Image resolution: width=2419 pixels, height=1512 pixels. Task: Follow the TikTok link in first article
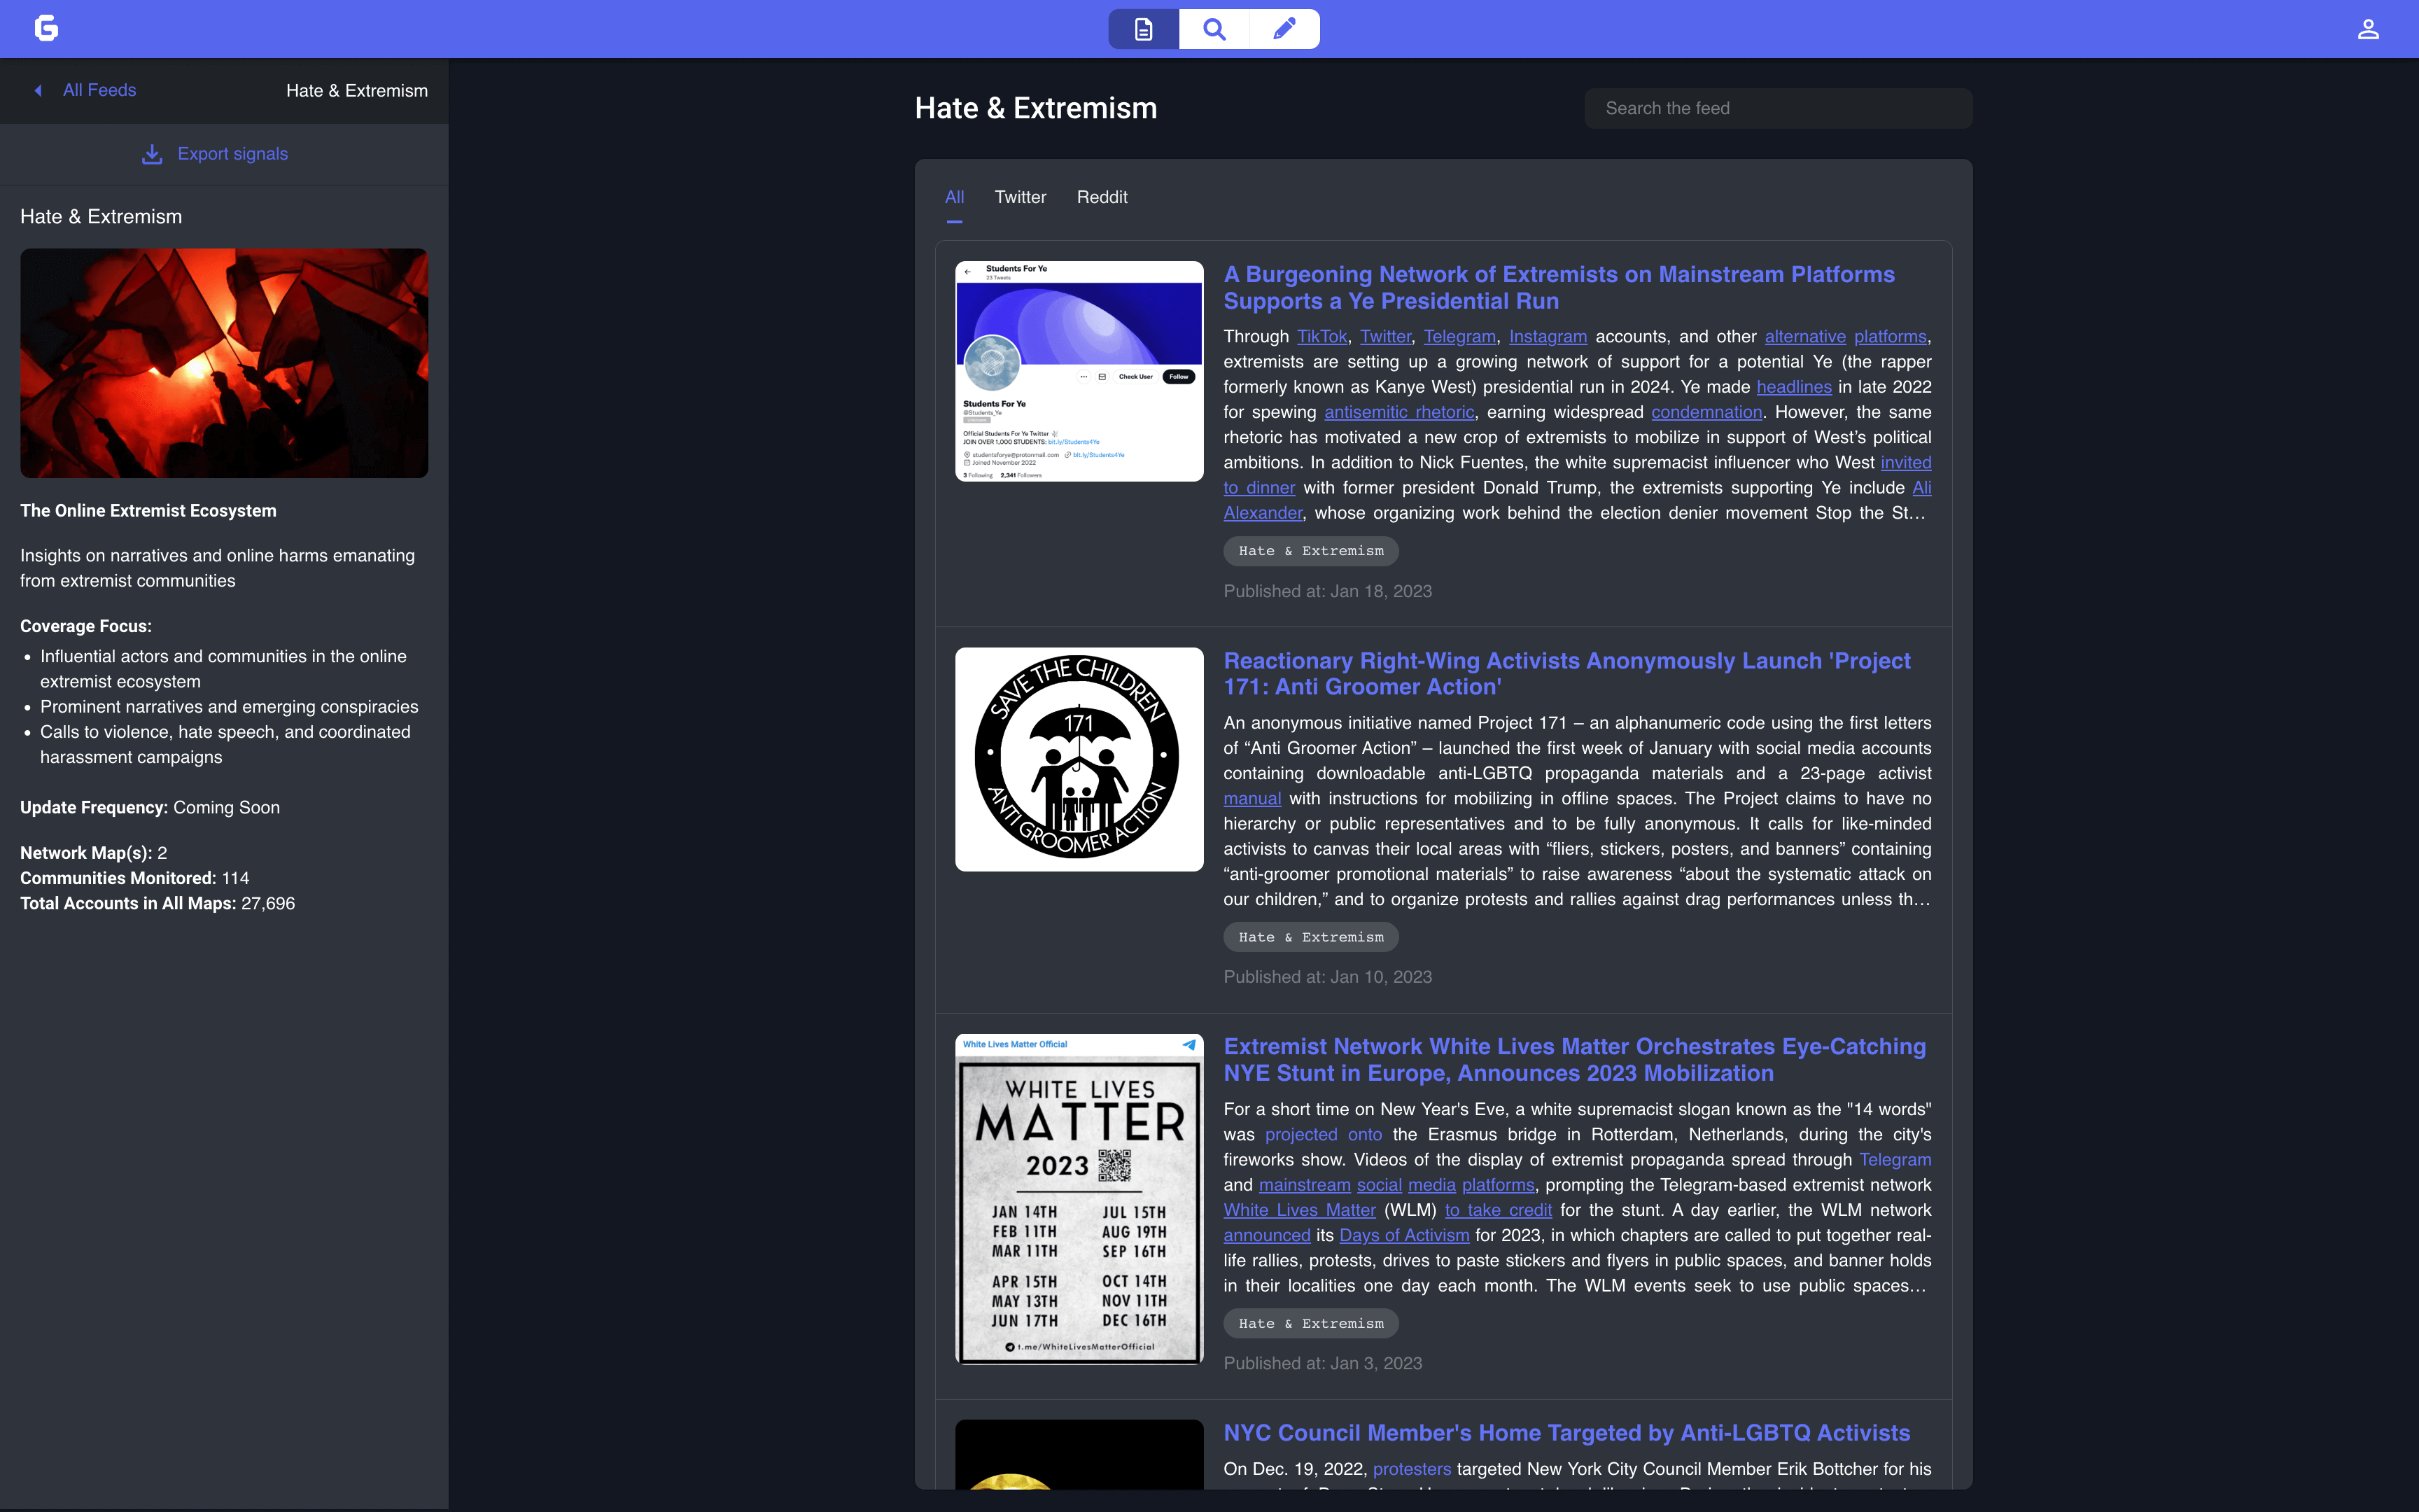(1321, 337)
